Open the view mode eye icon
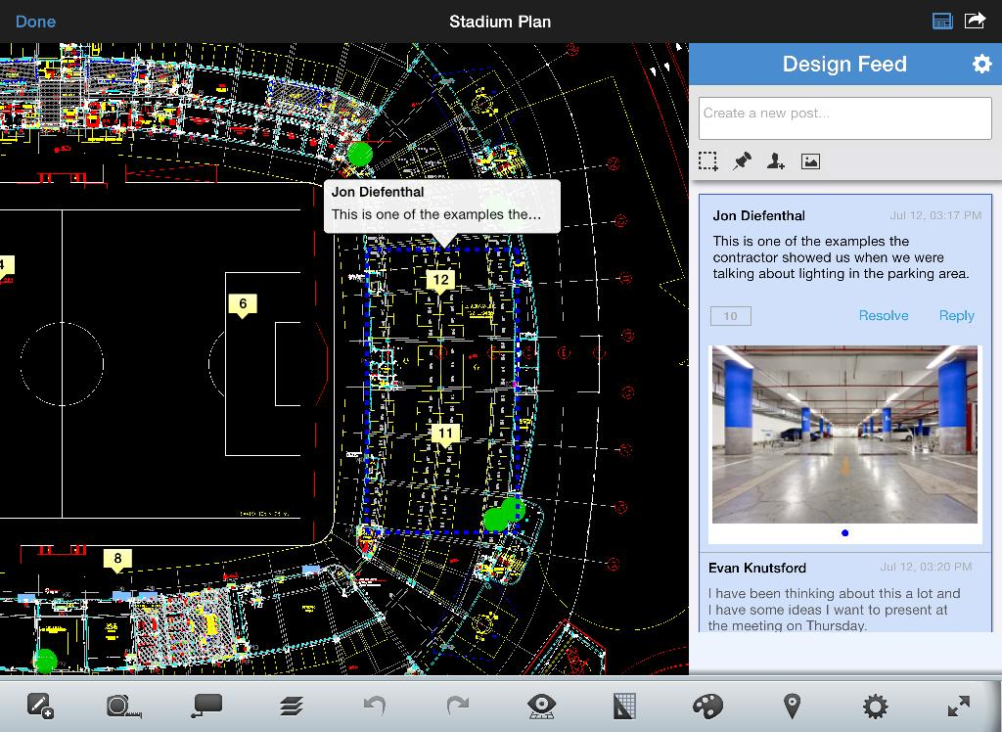1002x732 pixels. point(540,705)
